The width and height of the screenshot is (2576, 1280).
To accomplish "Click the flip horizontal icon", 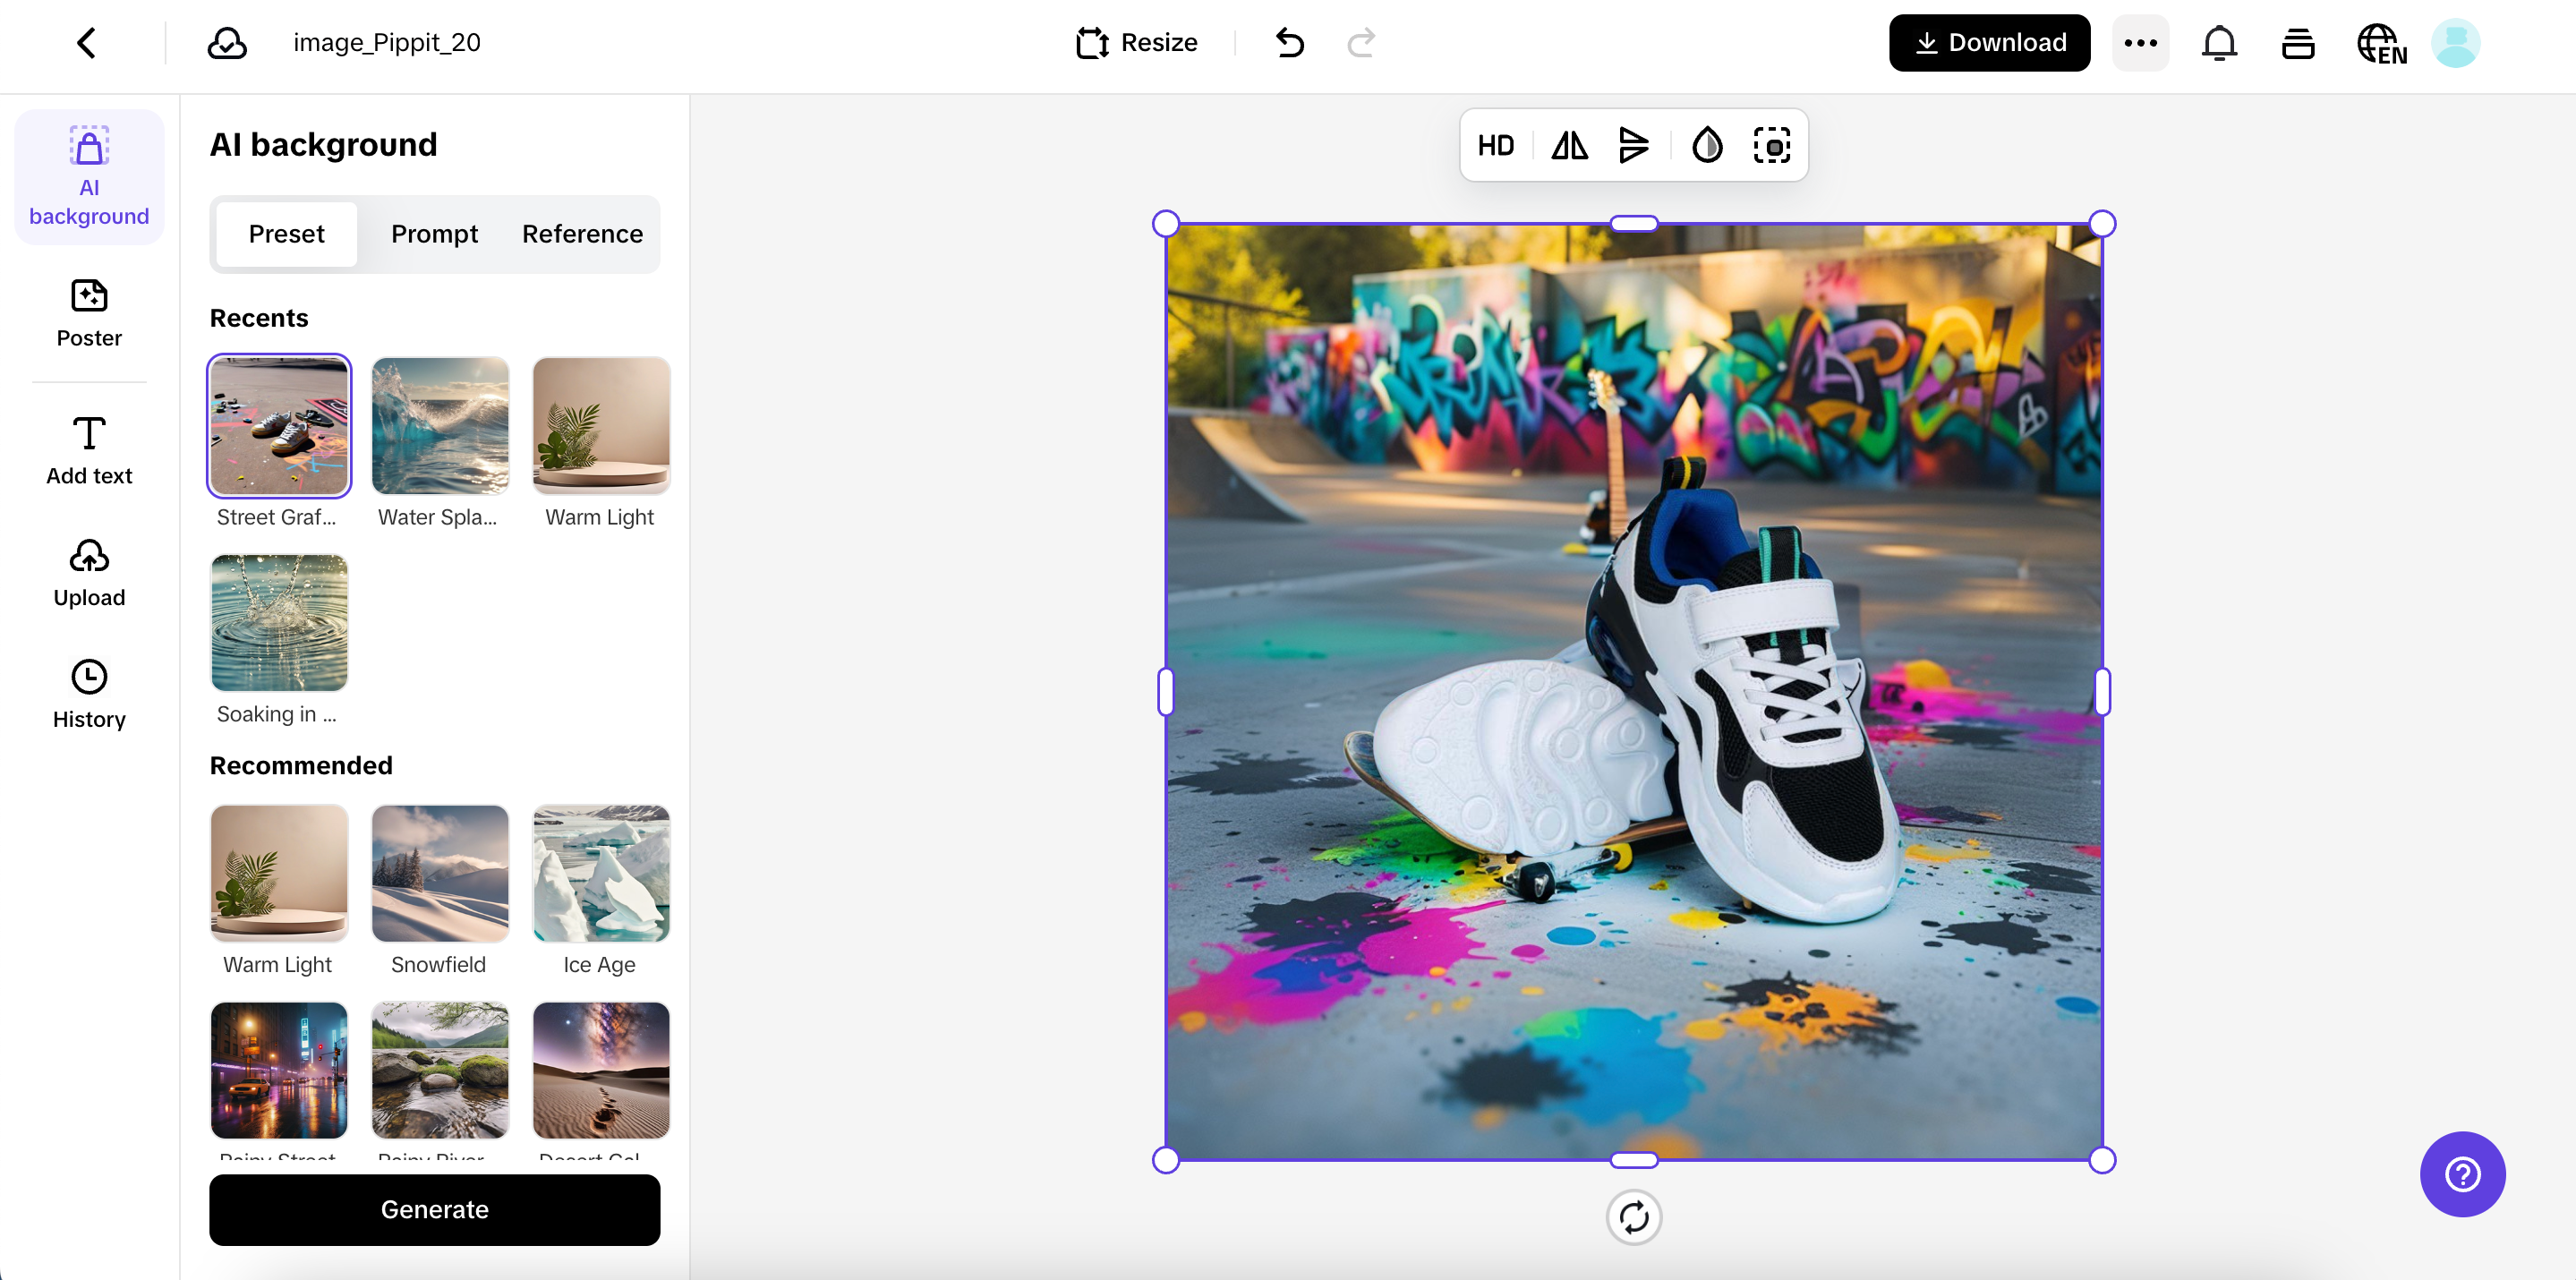I will point(1569,146).
